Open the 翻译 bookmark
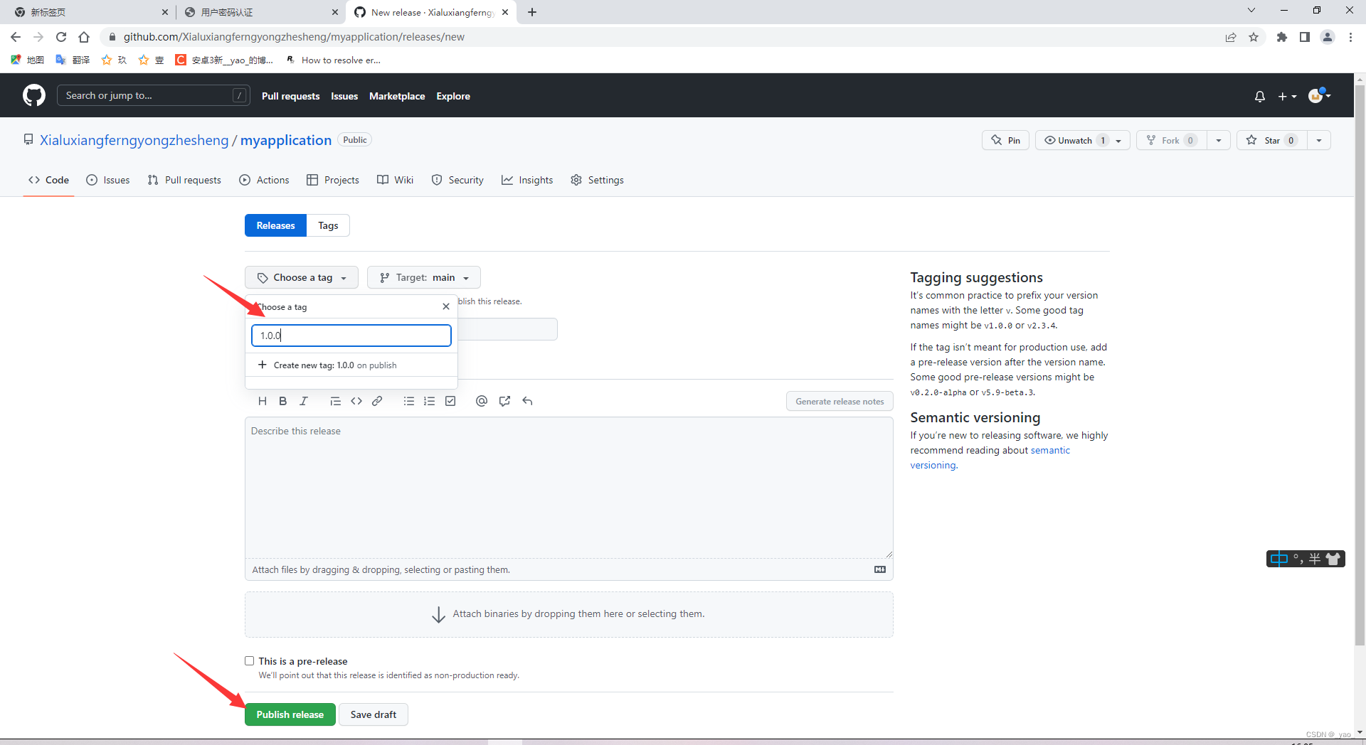Viewport: 1366px width, 745px height. tap(73, 60)
